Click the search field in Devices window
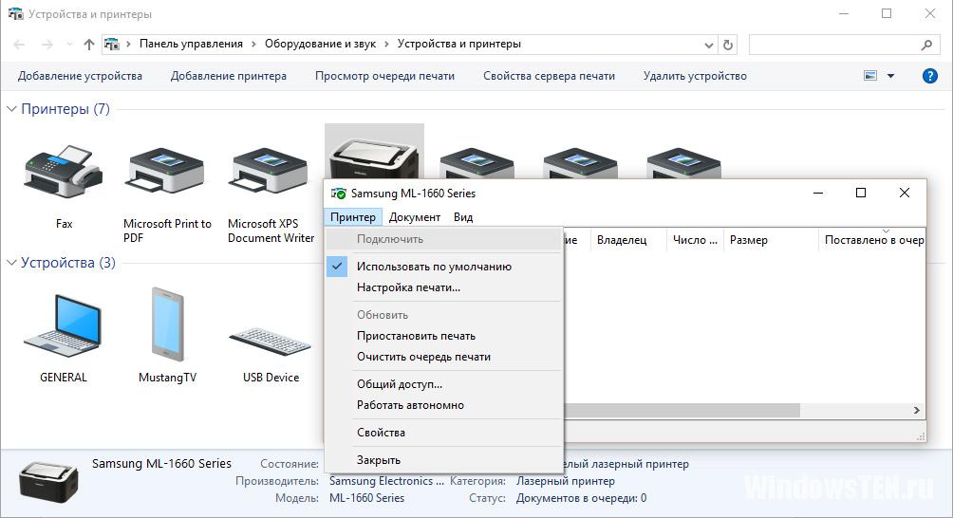 833,45
